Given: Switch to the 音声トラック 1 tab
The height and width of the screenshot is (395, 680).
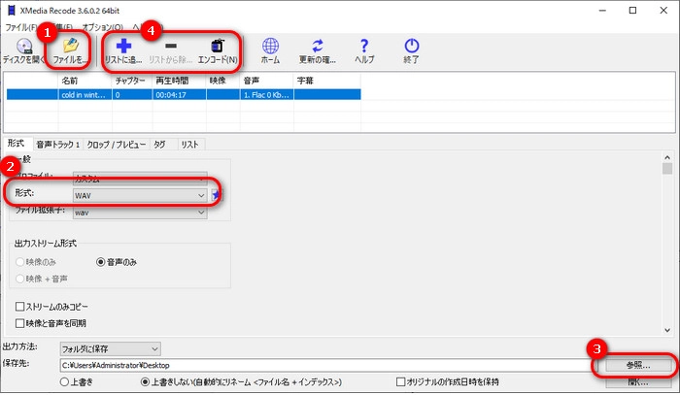Looking at the screenshot, I should (x=57, y=144).
